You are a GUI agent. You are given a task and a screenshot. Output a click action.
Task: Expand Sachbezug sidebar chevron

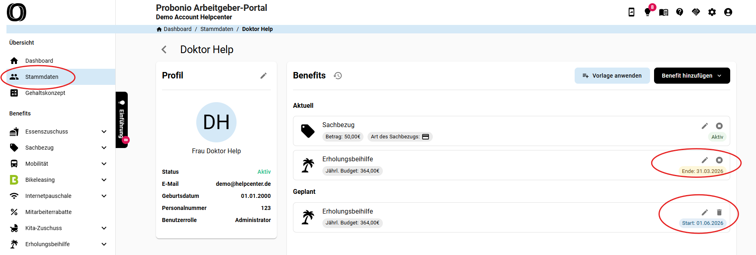point(104,148)
